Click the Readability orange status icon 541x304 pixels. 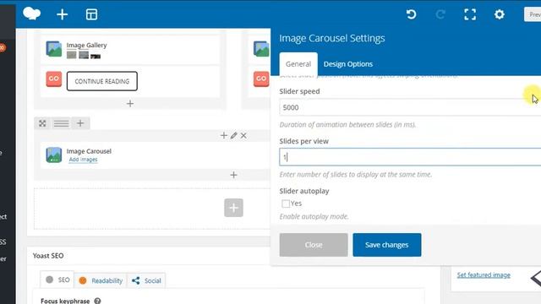pyautogui.click(x=83, y=280)
